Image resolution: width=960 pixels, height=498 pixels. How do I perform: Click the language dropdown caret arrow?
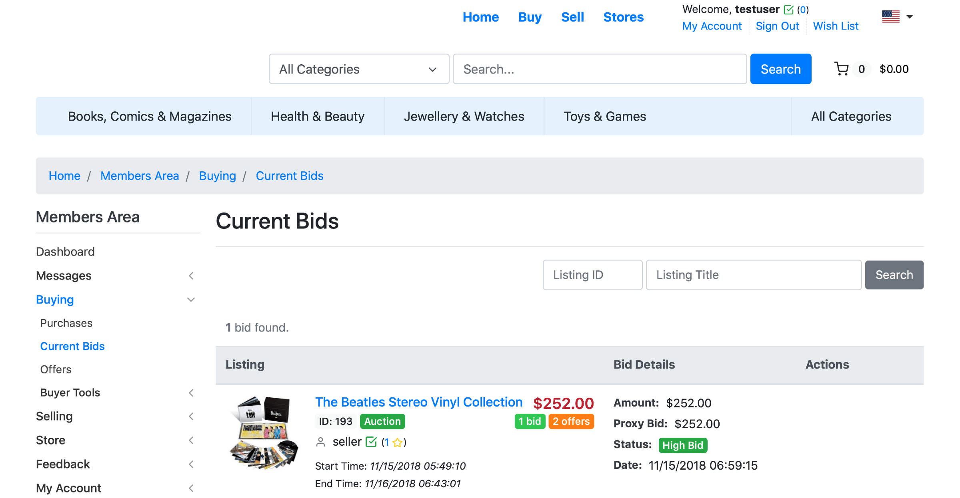point(910,16)
